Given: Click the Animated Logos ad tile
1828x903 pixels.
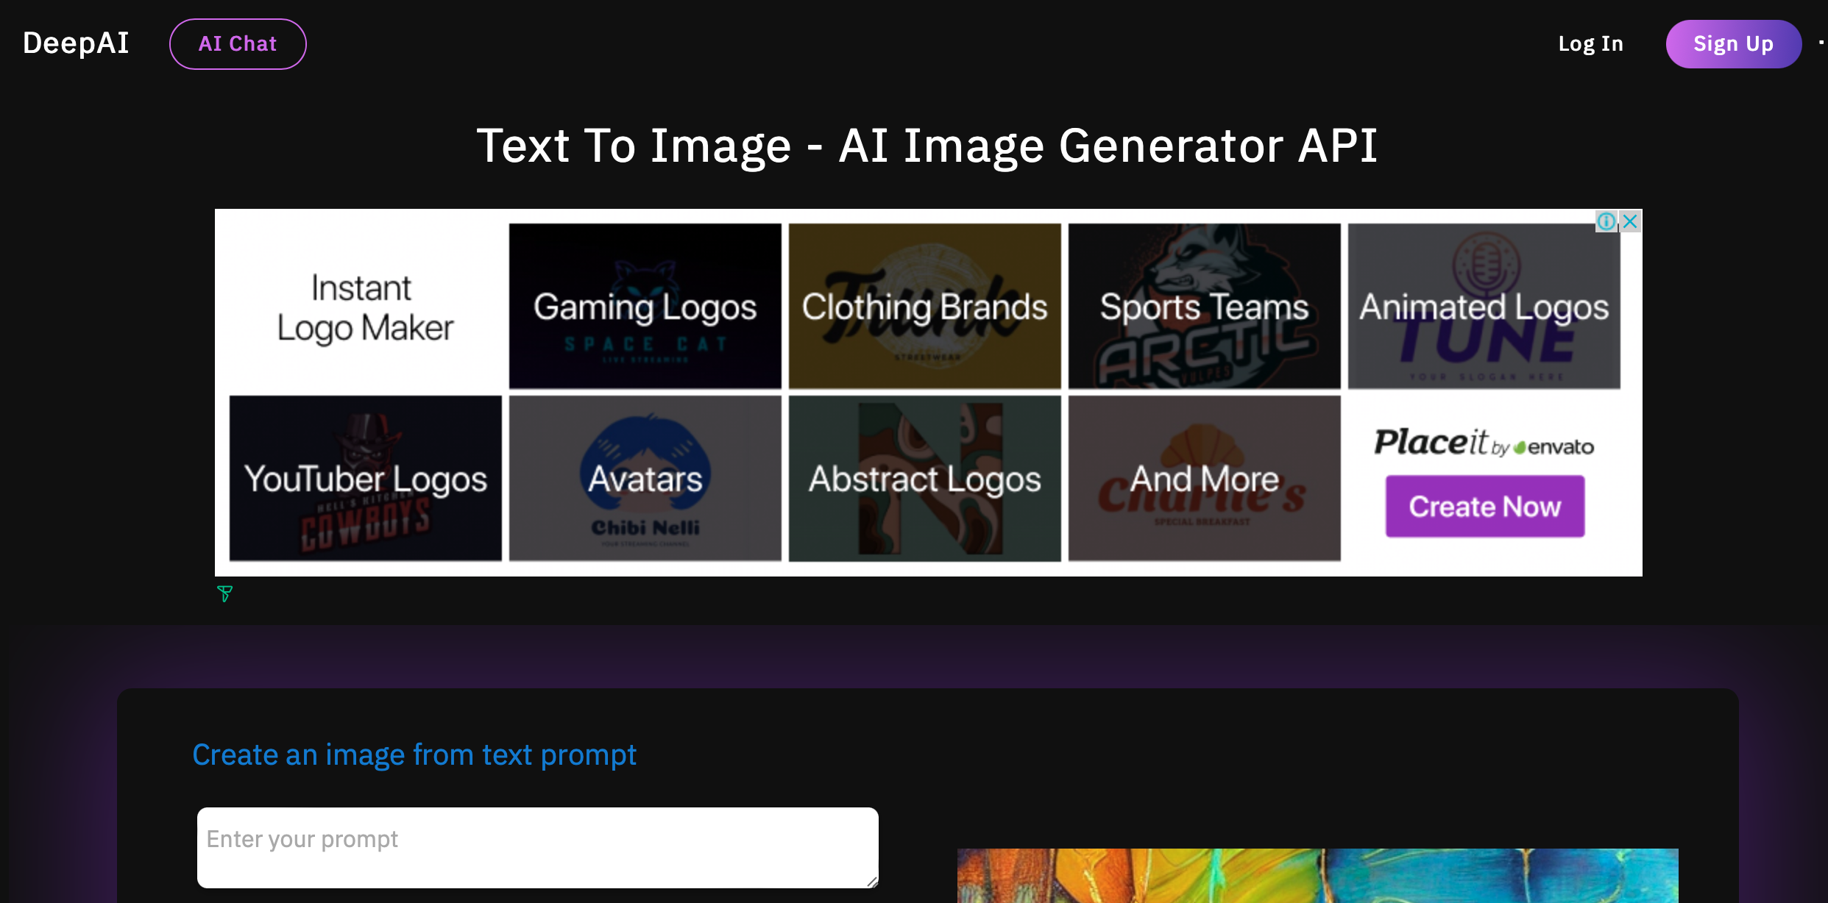Looking at the screenshot, I should click(1484, 306).
